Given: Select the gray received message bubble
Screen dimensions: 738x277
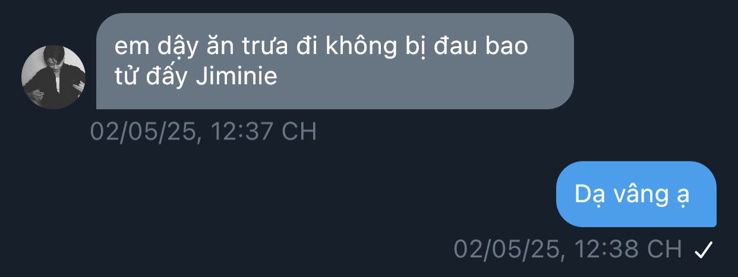Looking at the screenshot, I should (335, 61).
